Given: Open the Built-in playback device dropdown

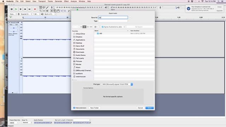Looking at the screenshot, I should point(50,14).
